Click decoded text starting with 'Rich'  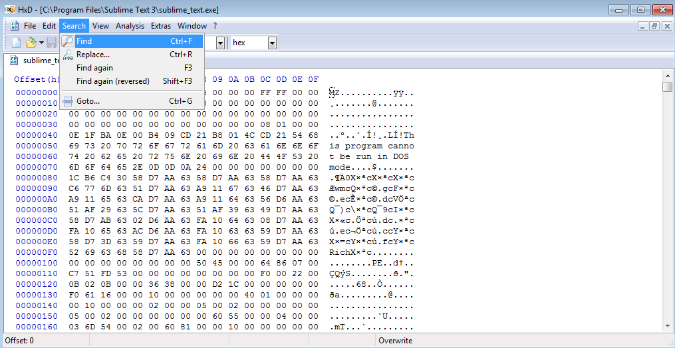pos(372,252)
